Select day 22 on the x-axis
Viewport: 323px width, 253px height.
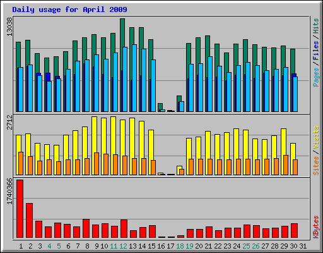[218, 246]
